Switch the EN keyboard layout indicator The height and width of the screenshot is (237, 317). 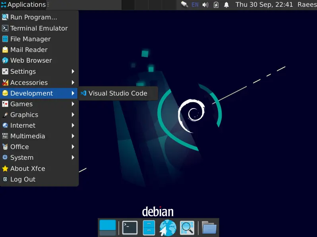(x=195, y=5)
